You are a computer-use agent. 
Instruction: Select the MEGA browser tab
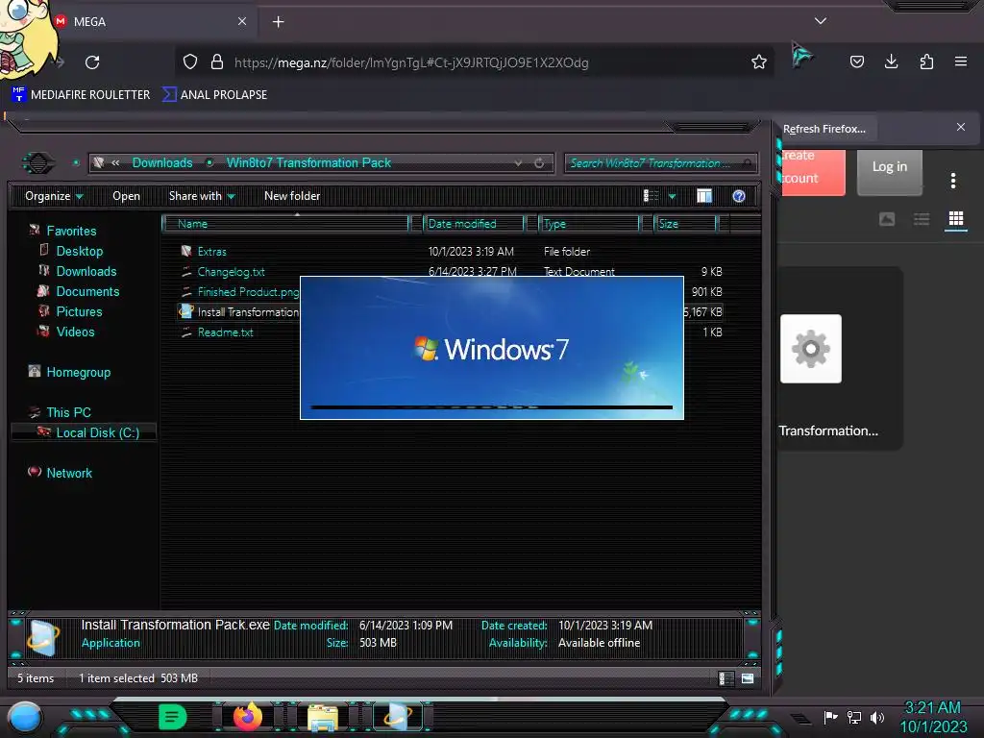pyautogui.click(x=153, y=21)
